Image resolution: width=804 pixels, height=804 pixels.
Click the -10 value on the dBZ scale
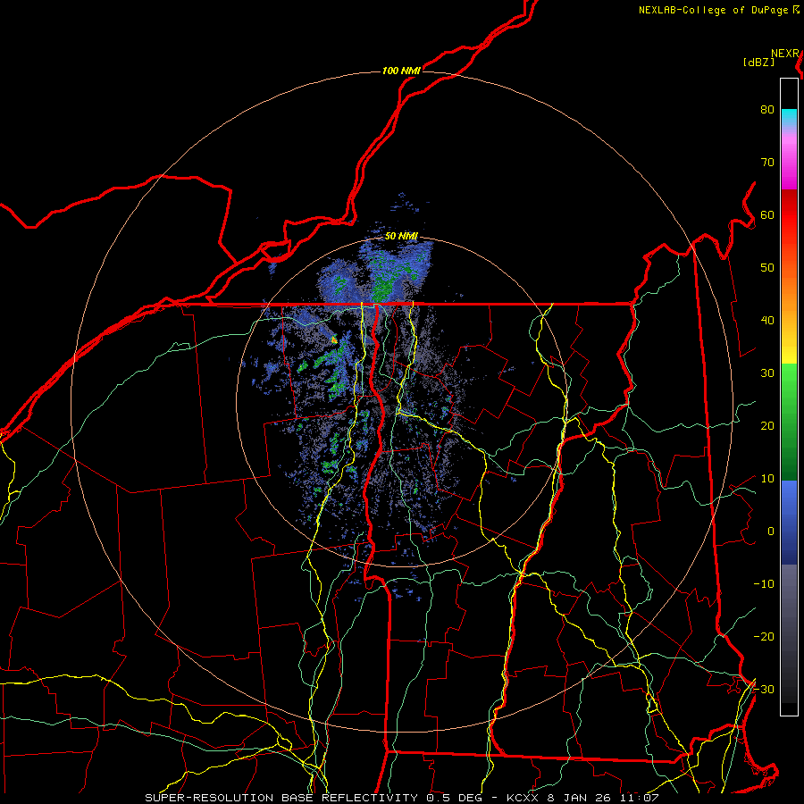point(764,584)
